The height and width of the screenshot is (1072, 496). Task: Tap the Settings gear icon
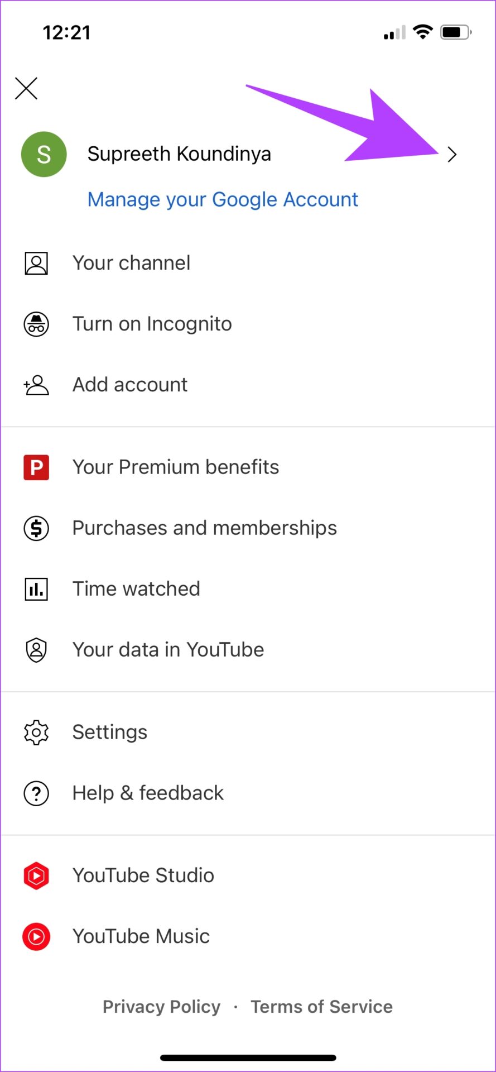coord(36,732)
